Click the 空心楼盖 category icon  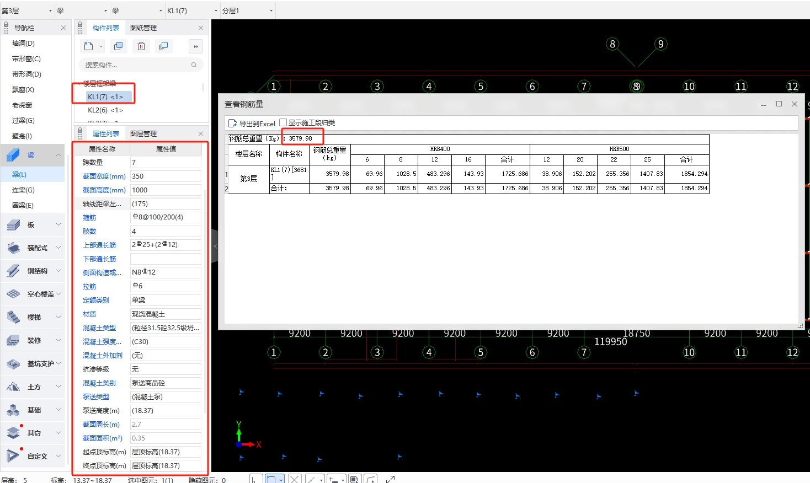click(x=13, y=294)
